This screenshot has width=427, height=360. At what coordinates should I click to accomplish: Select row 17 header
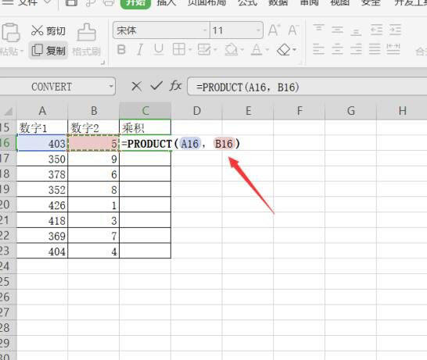(6, 159)
